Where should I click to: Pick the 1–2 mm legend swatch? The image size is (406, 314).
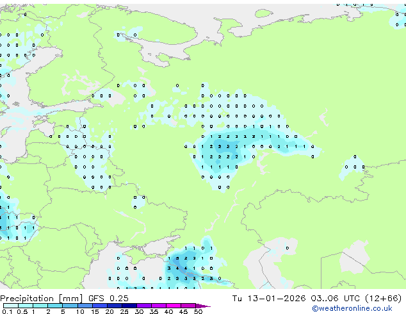[x=40, y=306]
